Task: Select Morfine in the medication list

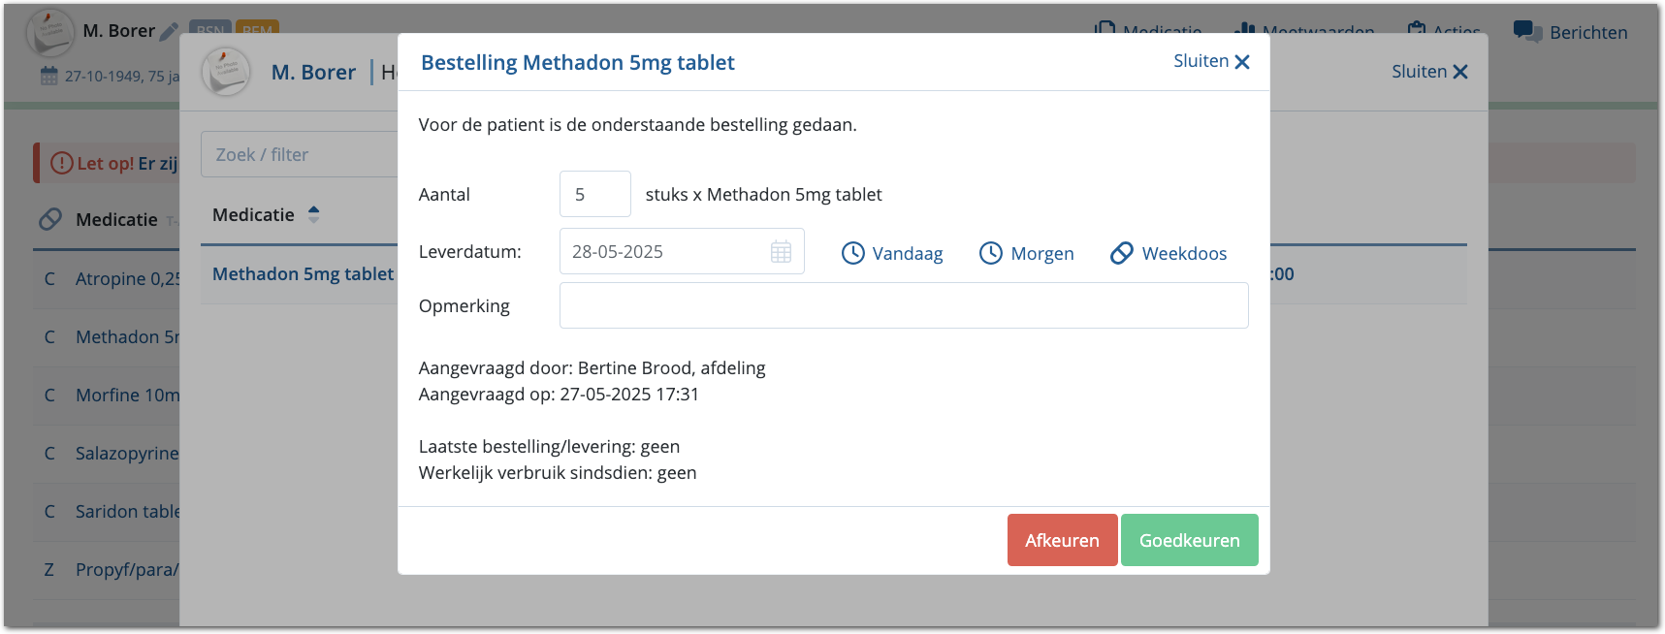Action: [127, 396]
